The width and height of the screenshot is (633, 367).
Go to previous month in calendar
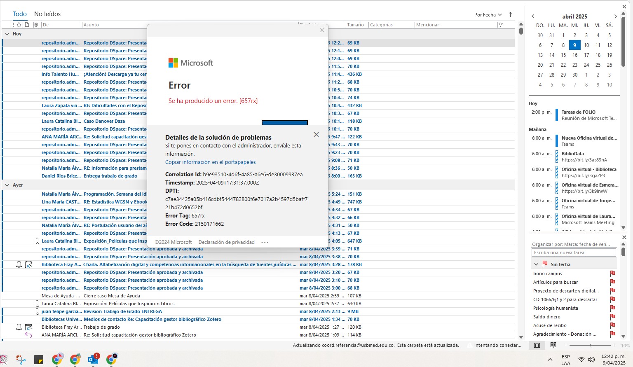click(x=533, y=16)
